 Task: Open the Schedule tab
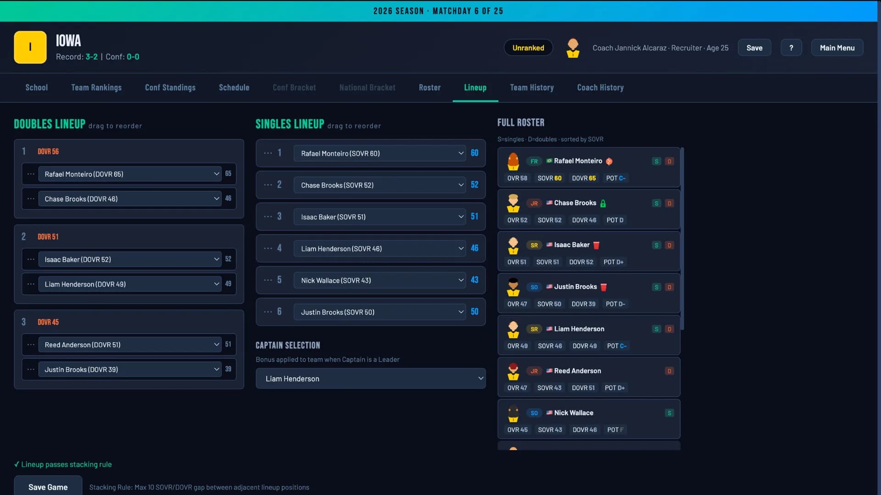coord(234,88)
